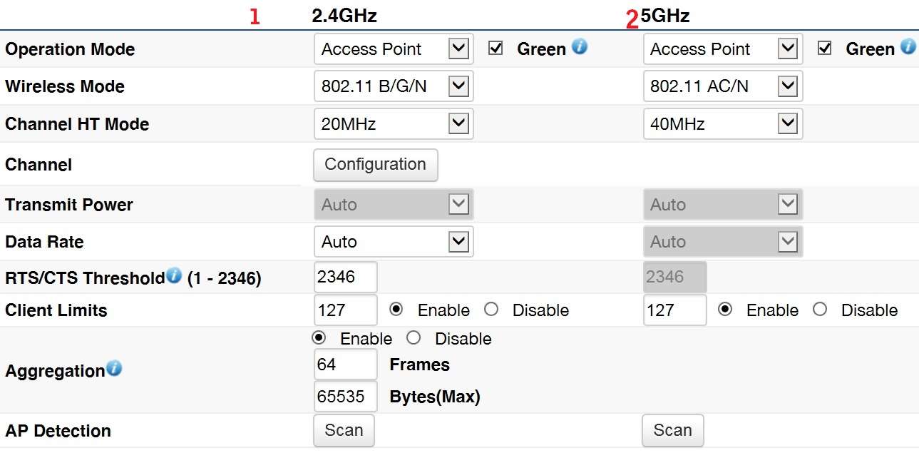Click the Aggregation Frames input field
The image size is (919, 453).
345,365
